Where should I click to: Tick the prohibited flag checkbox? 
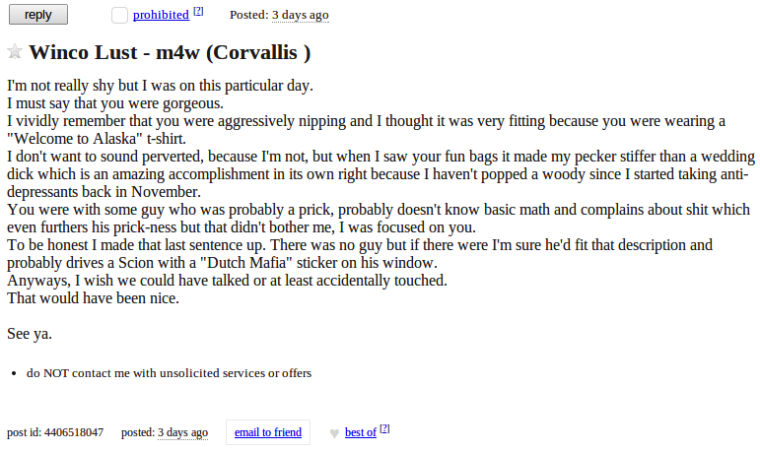tap(119, 15)
